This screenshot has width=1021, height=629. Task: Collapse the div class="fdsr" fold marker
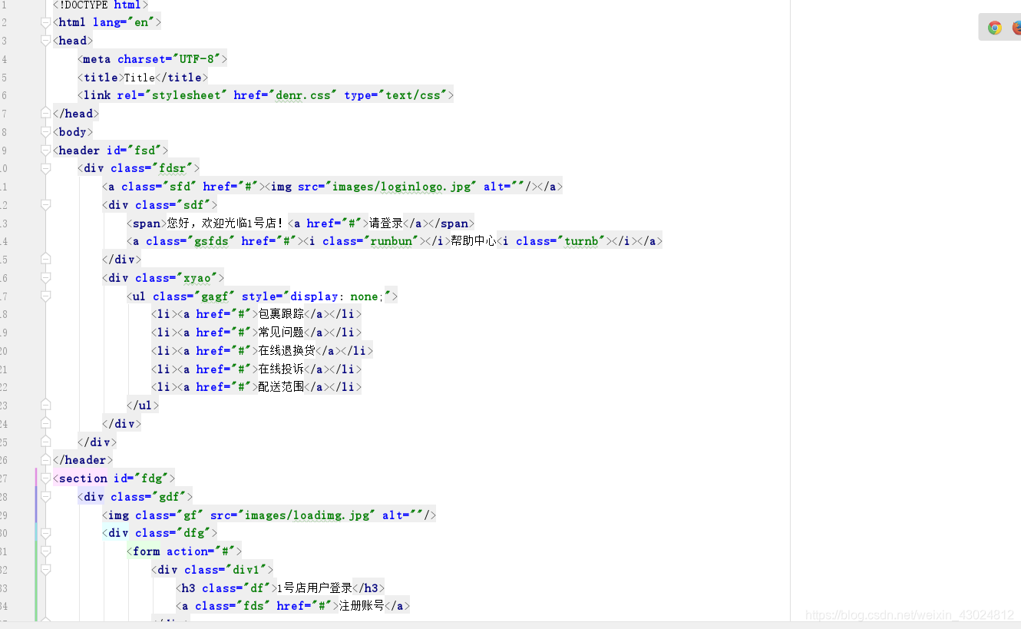pyautogui.click(x=46, y=168)
